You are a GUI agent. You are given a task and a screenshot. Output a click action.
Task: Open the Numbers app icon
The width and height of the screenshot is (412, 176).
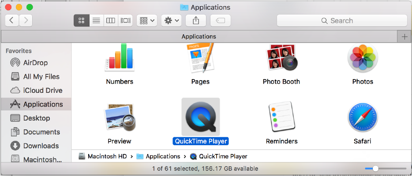coord(120,58)
